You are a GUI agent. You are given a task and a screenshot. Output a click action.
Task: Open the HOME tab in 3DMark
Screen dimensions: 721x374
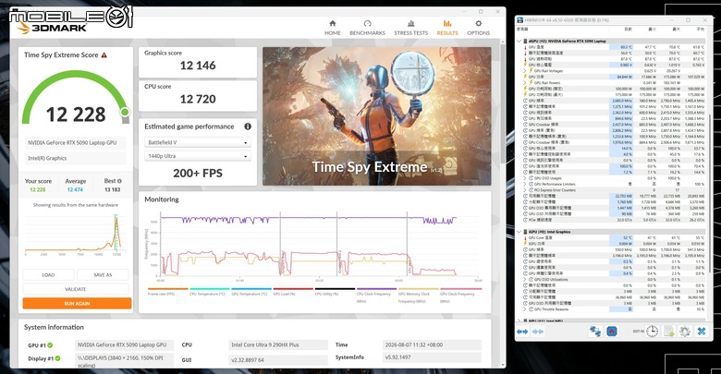tap(333, 28)
